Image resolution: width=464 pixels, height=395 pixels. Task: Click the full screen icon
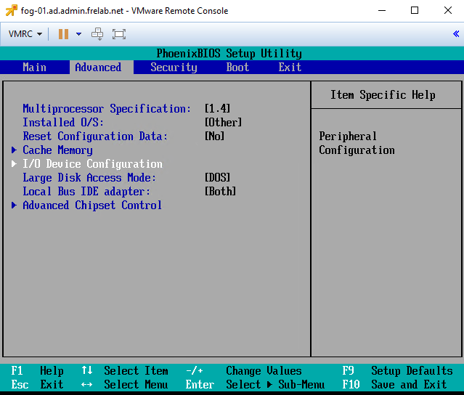119,34
